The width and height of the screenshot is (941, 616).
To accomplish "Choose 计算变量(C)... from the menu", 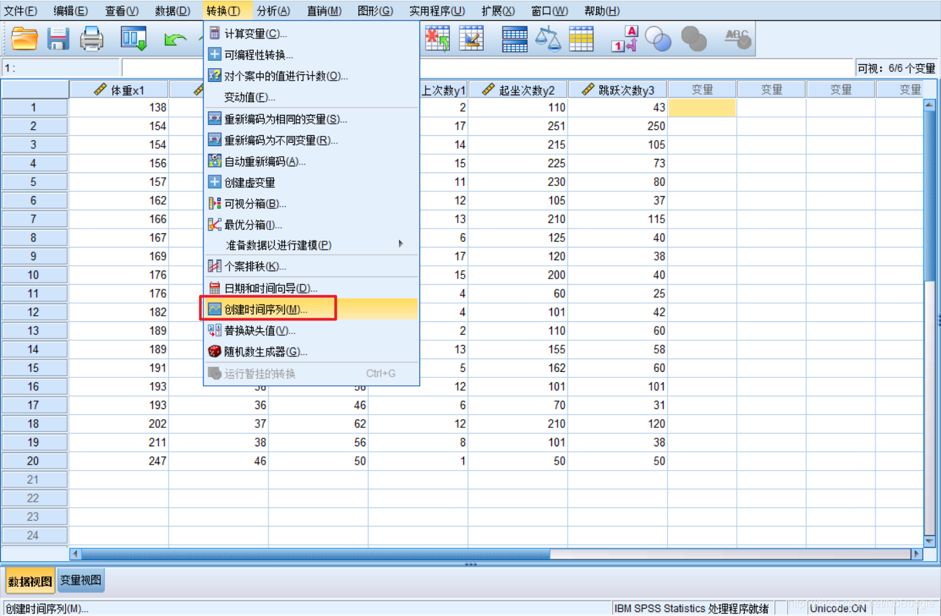I will [312, 34].
